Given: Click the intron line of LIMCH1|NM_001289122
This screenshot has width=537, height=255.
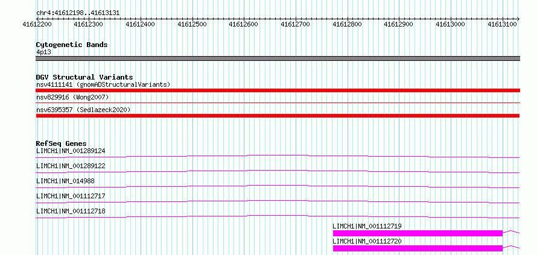Looking at the screenshot, I should (x=278, y=171).
